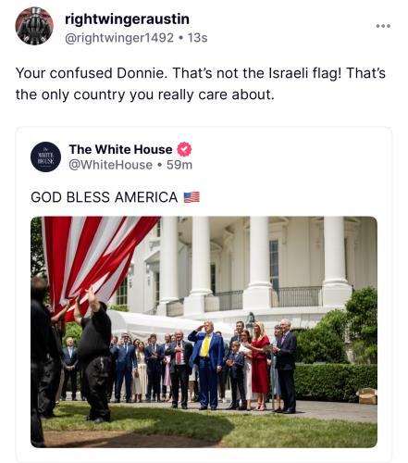Open the 59m timestamp on quoted post
This screenshot has width=408, height=463.
click(179, 165)
